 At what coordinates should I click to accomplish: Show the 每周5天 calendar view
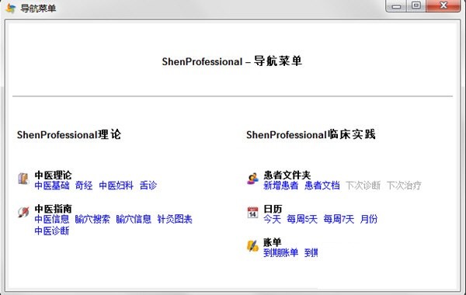coord(302,219)
